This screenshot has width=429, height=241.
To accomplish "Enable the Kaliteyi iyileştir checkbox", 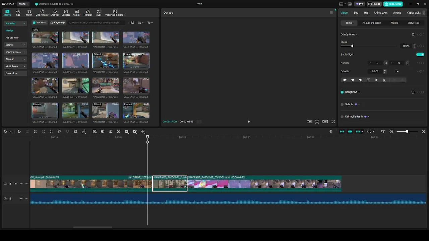I will pos(342,117).
